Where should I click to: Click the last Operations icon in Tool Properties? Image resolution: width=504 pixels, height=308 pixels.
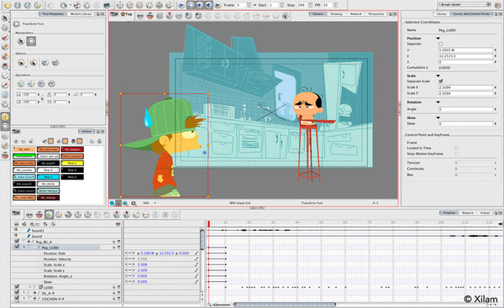click(x=51, y=84)
